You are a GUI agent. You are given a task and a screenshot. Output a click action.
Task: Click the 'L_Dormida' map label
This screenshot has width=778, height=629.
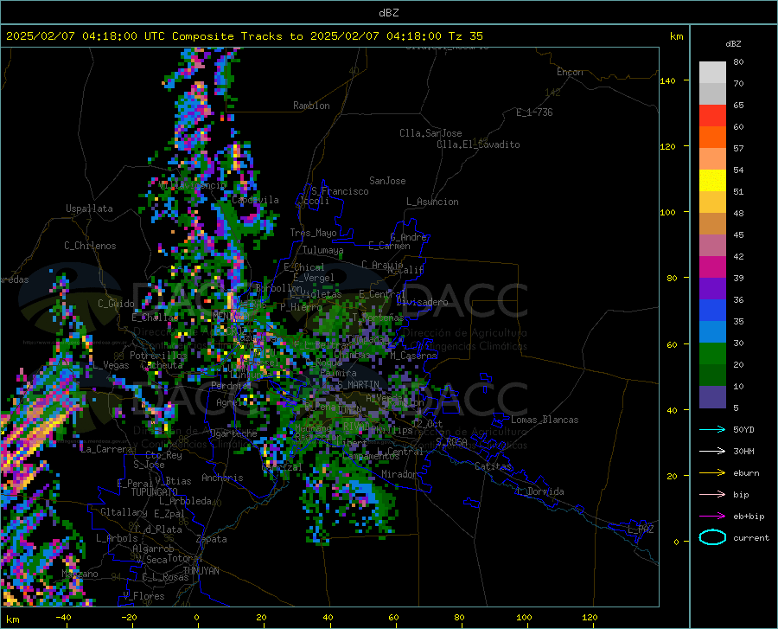[x=539, y=491]
